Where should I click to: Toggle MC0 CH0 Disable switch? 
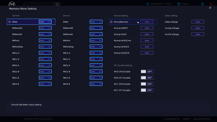147,72
